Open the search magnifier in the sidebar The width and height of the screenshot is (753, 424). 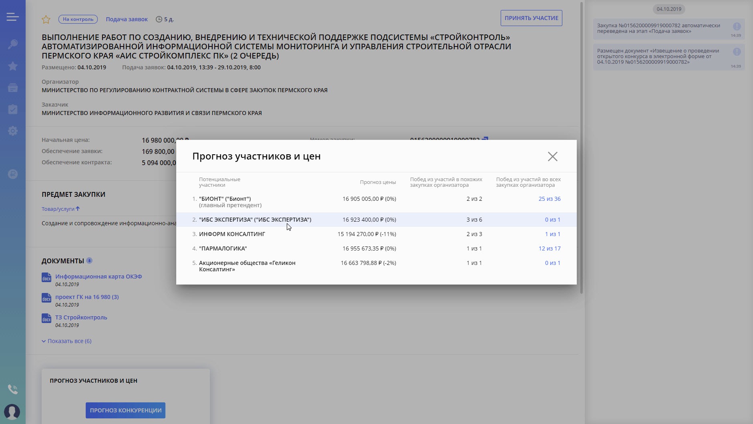click(13, 44)
